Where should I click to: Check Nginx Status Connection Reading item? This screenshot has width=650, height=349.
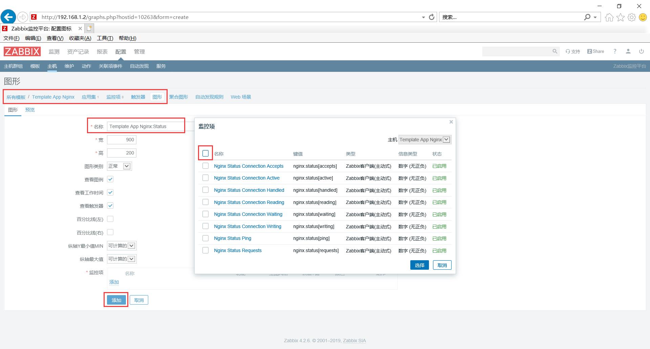point(205,202)
